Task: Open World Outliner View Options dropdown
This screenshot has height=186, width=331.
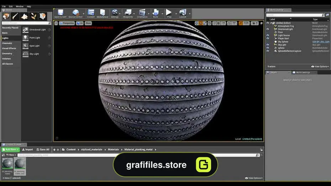Action: coord(320,67)
